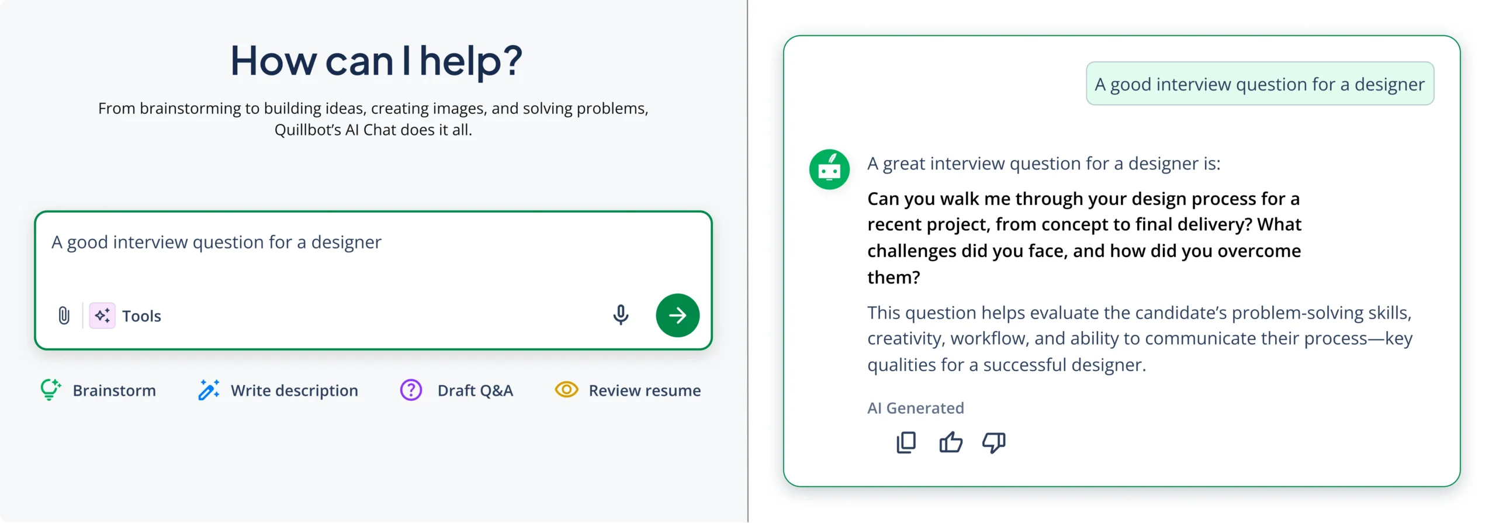The height and width of the screenshot is (523, 1496).
Task: Select the Review resume prompt shortcut
Action: coord(645,390)
